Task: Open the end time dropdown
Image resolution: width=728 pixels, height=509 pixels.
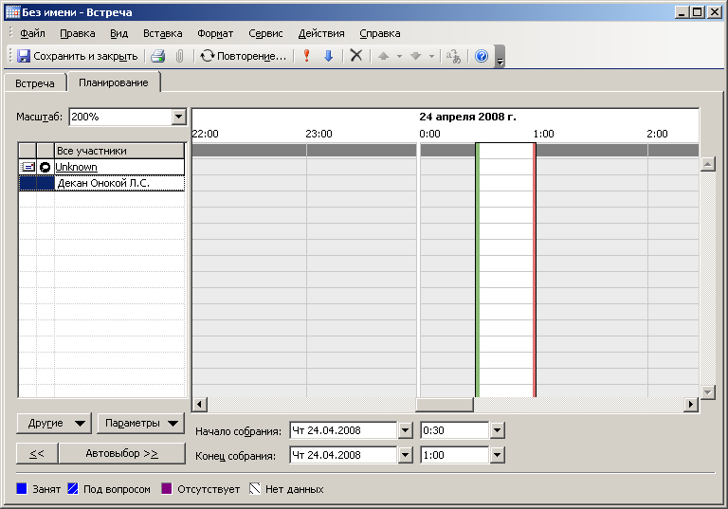Action: coord(497,455)
